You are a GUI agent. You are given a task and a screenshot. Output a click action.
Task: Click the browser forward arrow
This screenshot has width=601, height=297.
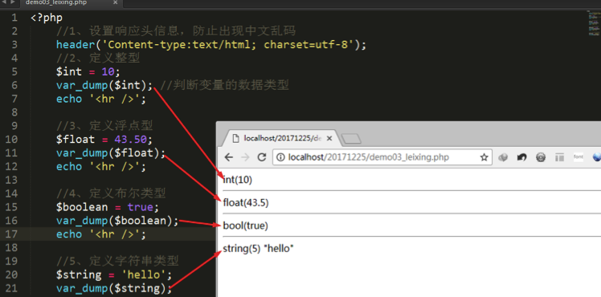coord(245,157)
